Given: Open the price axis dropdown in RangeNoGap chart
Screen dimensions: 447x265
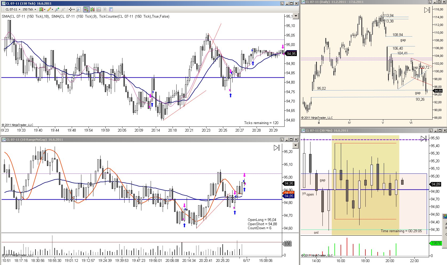Looking at the screenshot, I should coord(295,145).
